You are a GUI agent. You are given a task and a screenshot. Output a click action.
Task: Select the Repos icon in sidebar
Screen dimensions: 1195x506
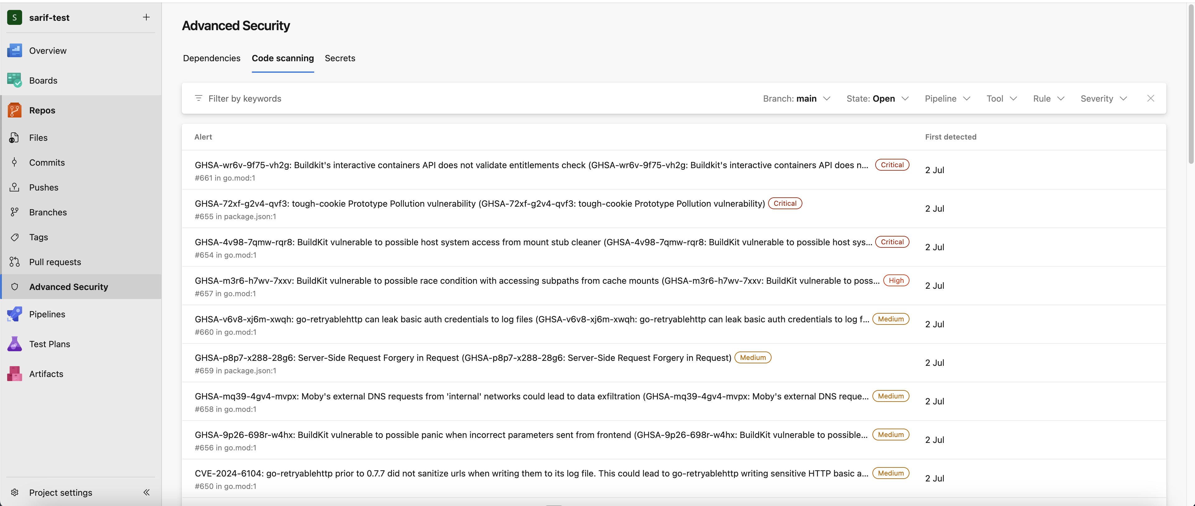(14, 110)
